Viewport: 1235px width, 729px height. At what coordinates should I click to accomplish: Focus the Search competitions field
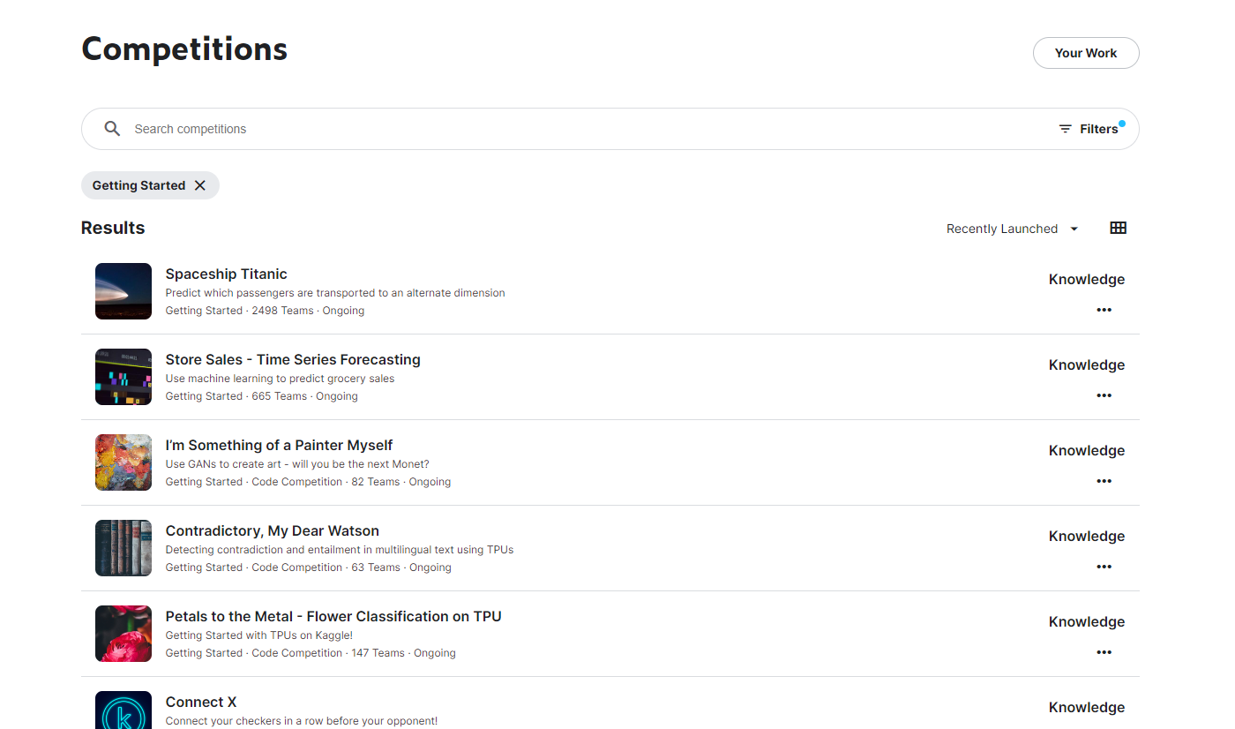point(610,129)
